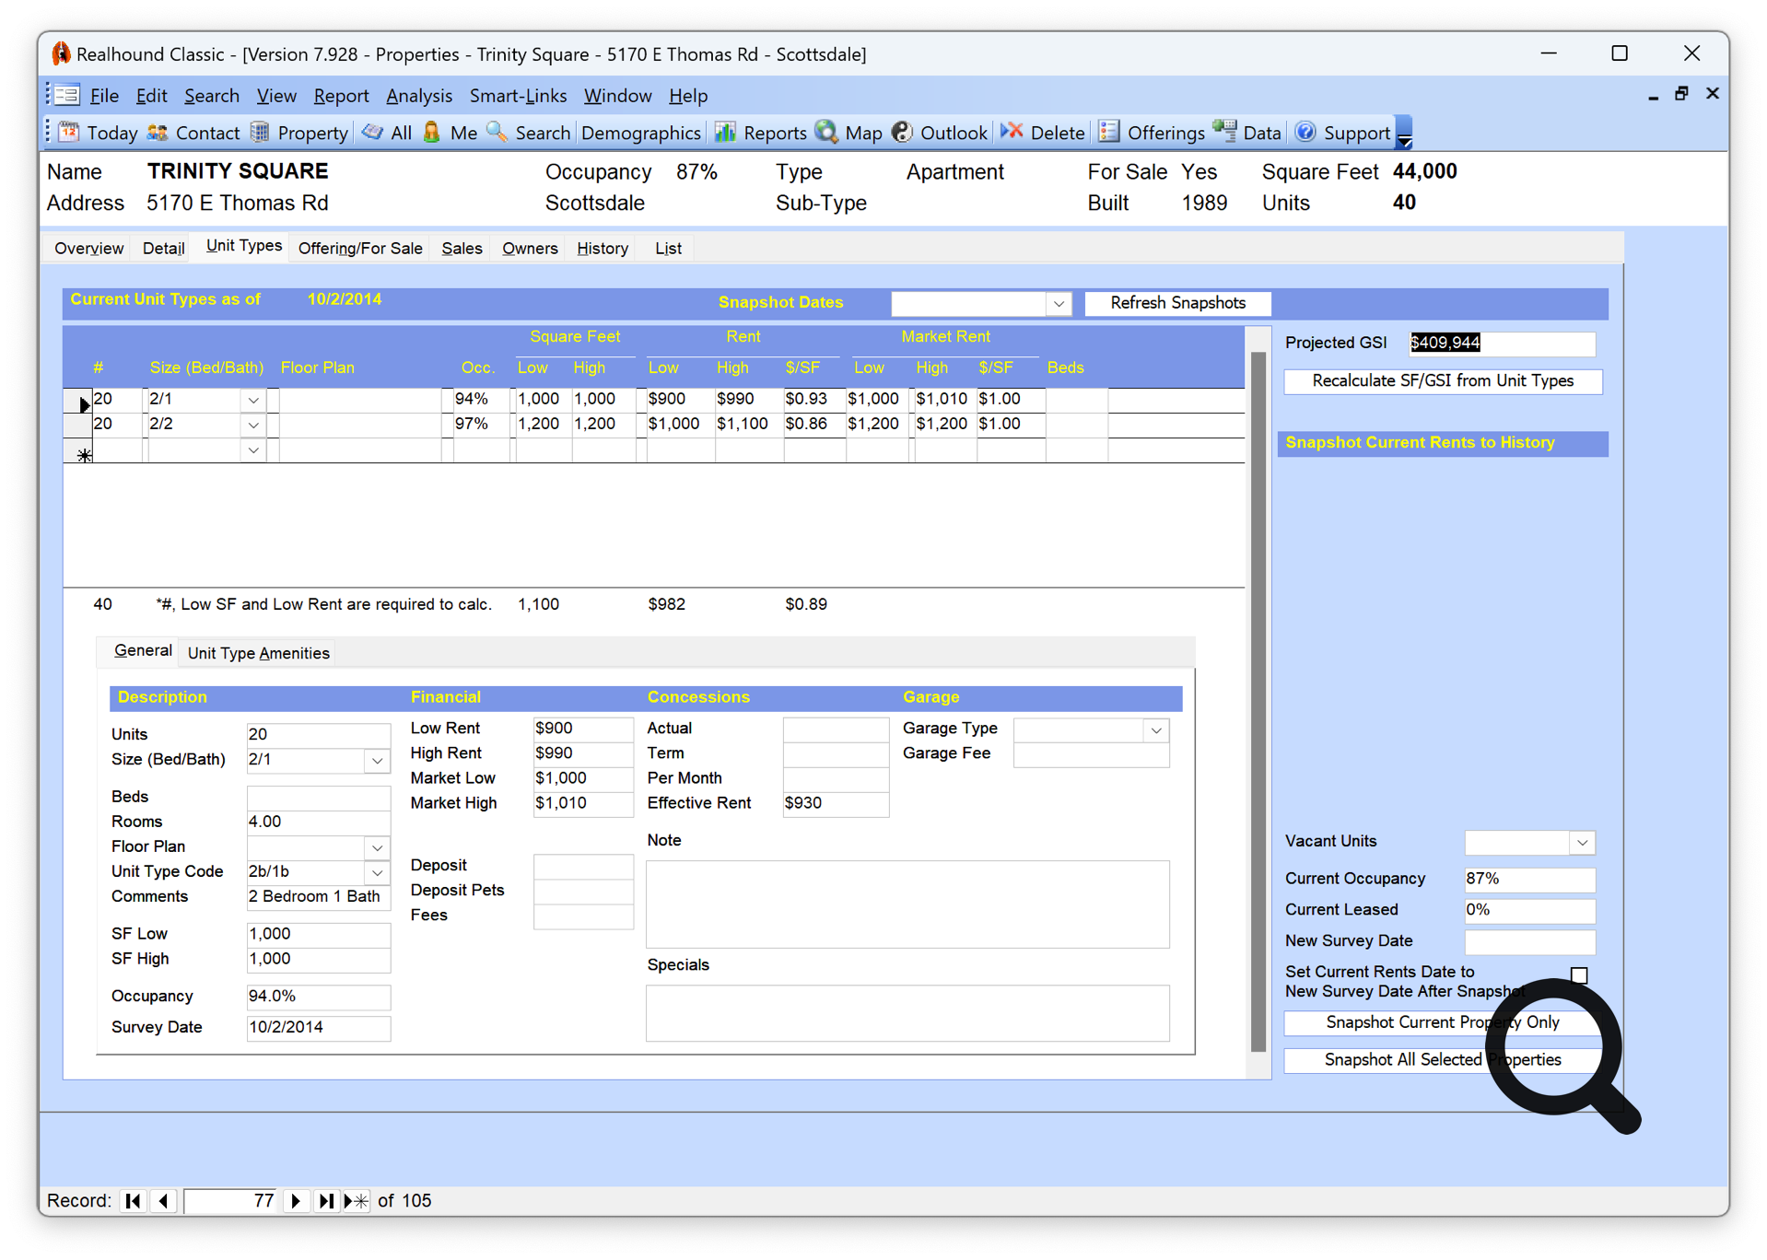Go to previous record
Viewport: 1767px width, 1260px height.
pyautogui.click(x=164, y=1201)
